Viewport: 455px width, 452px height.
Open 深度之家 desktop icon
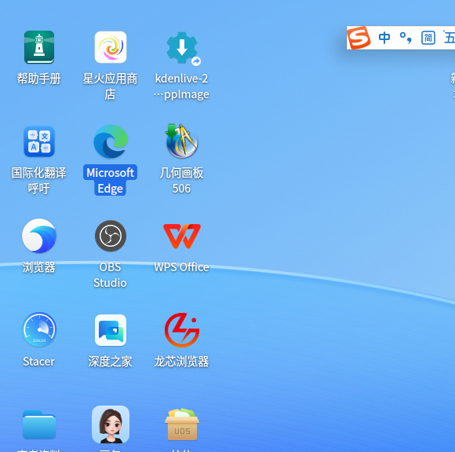(111, 330)
